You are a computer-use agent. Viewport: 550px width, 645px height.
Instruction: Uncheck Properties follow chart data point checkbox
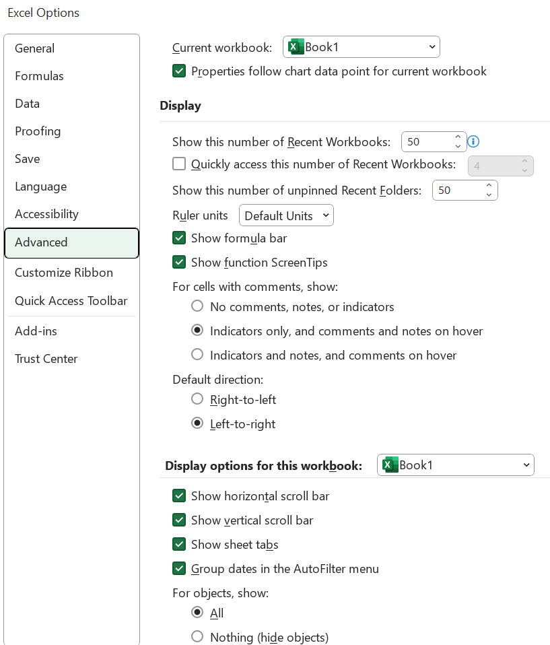(179, 71)
